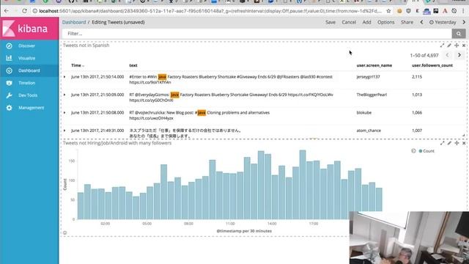
Task: Move the histogram panel
Action: [457, 143]
